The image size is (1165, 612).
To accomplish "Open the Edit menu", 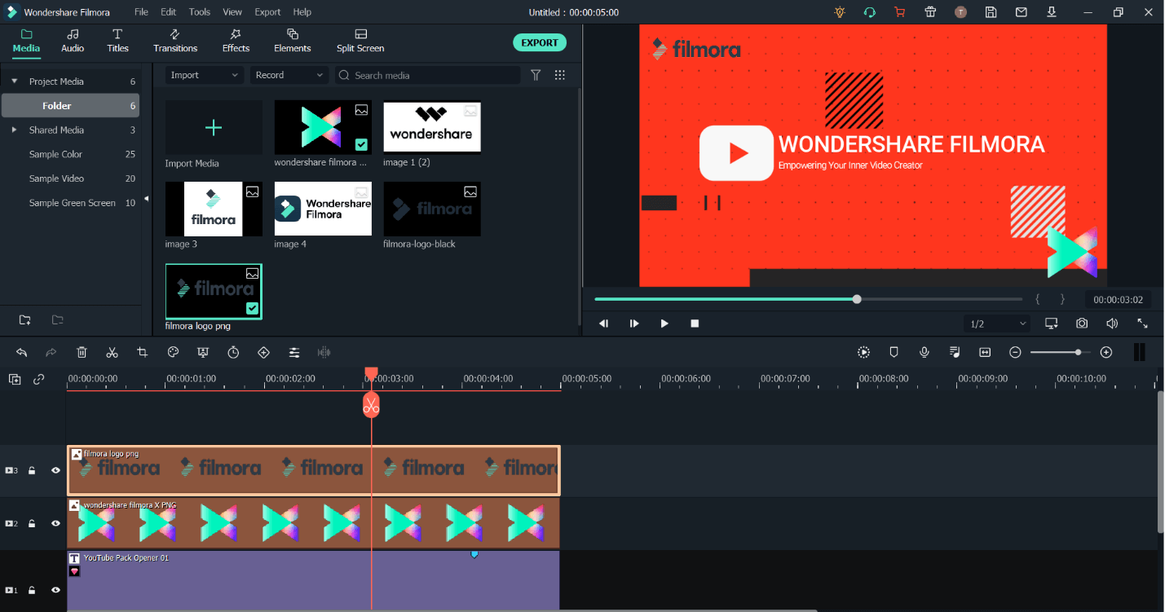I will [168, 12].
